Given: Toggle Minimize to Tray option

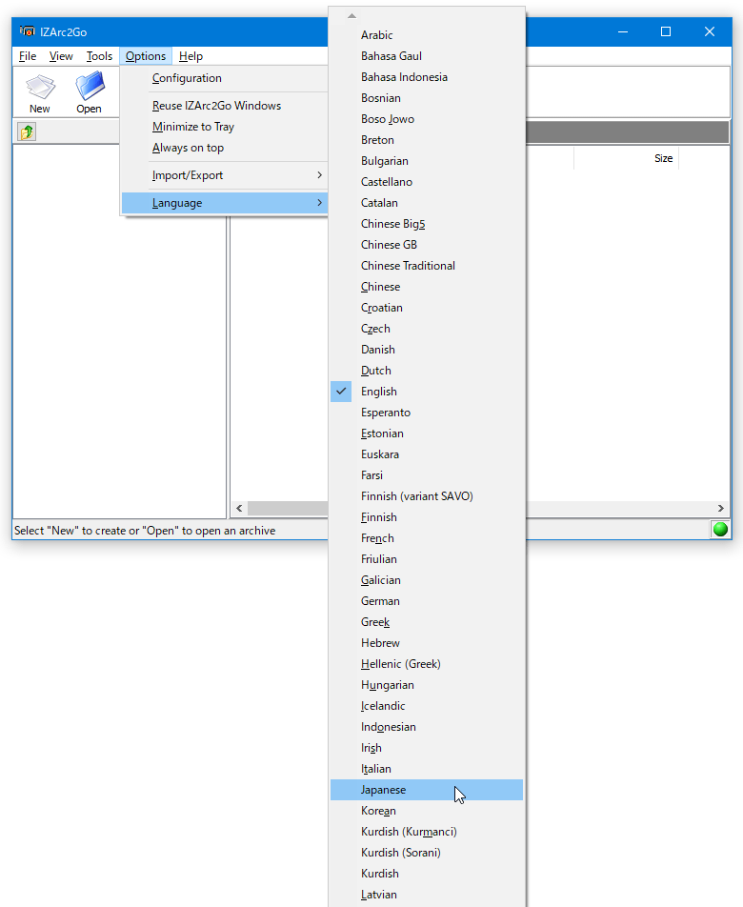Looking at the screenshot, I should [x=224, y=127].
